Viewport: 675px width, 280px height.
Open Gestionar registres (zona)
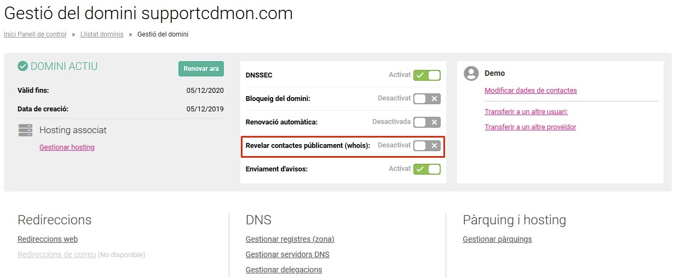coord(290,239)
